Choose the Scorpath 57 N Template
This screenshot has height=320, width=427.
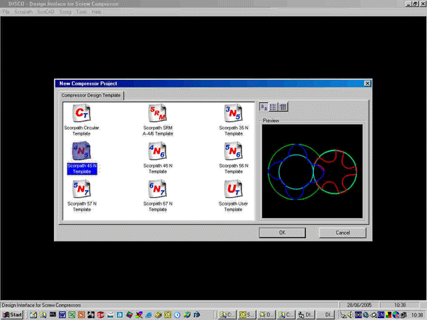[x=81, y=196]
